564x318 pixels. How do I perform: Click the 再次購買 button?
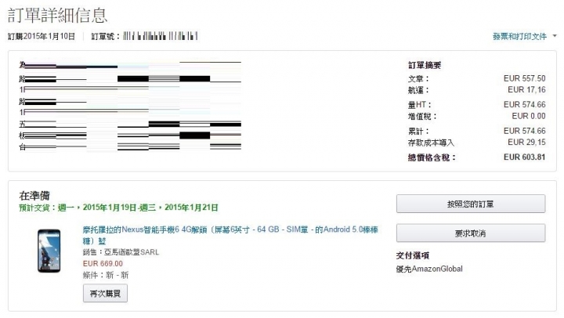105,293
